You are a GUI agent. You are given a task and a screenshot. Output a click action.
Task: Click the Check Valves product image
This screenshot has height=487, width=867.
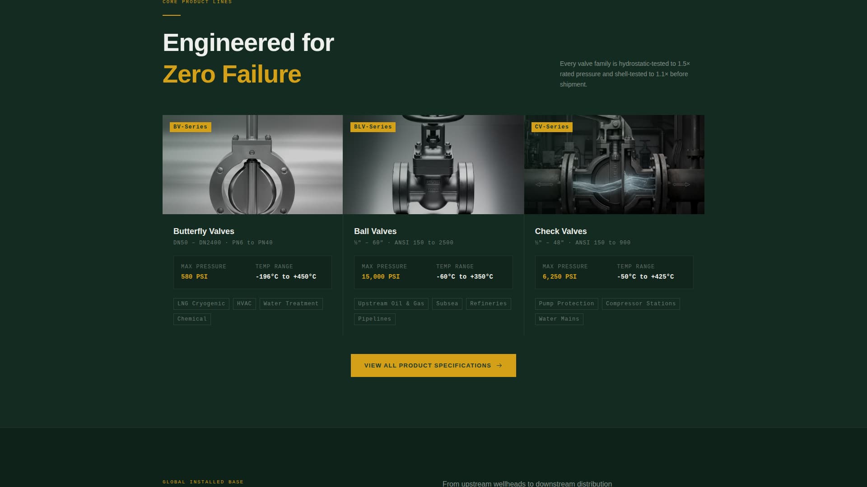[614, 164]
